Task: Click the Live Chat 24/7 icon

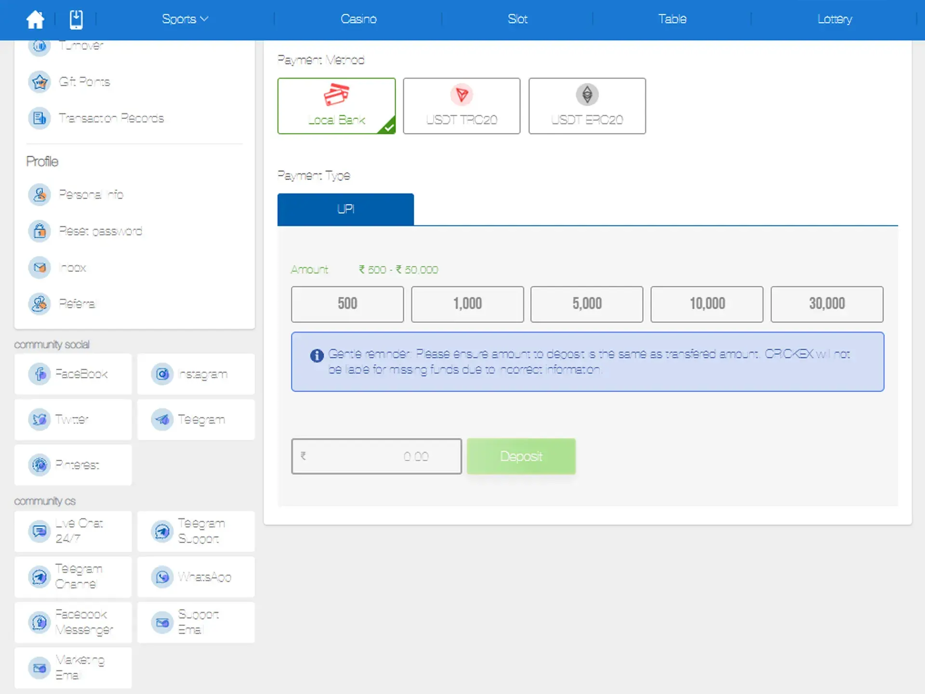Action: click(x=40, y=531)
